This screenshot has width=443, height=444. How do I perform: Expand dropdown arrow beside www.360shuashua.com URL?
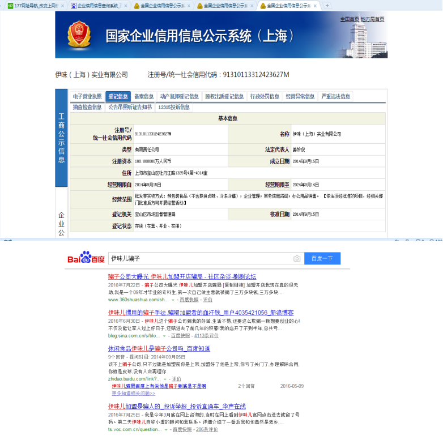click(x=173, y=300)
